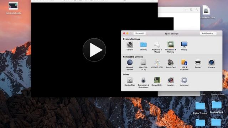Screen dimensions: 228x128
Task: Select Kali Install.pptx desktop file
Action: [x=13, y=8]
